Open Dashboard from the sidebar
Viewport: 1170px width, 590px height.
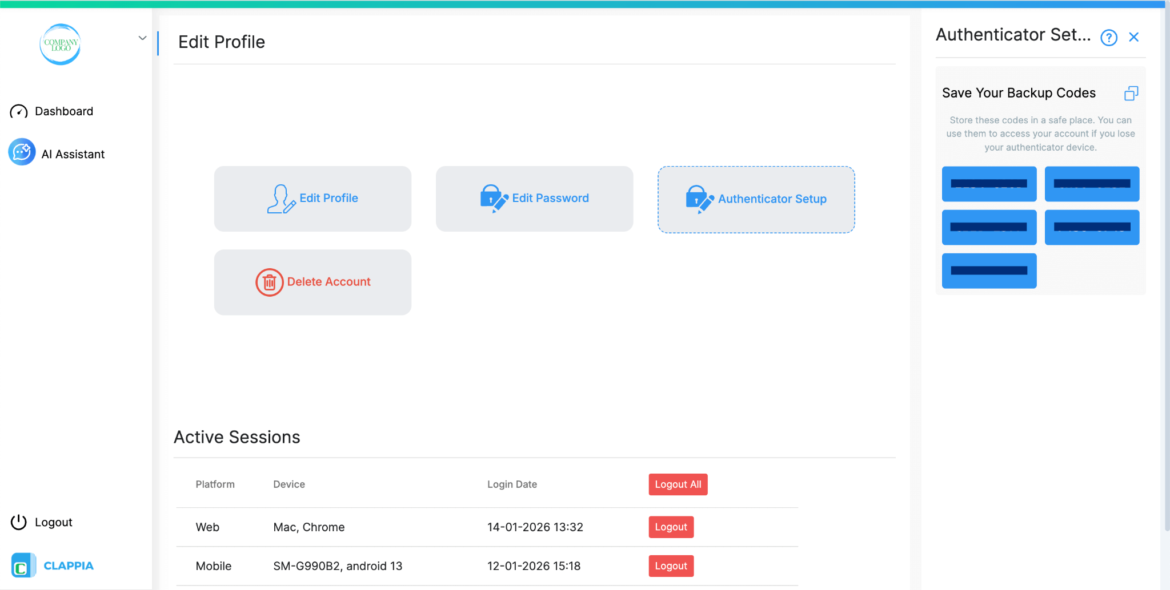pyautogui.click(x=64, y=111)
